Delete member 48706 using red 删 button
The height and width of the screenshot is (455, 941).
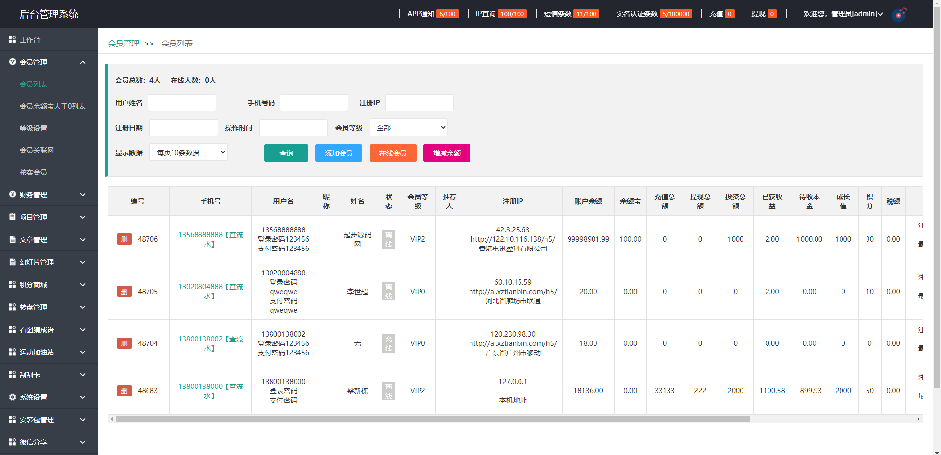124,239
